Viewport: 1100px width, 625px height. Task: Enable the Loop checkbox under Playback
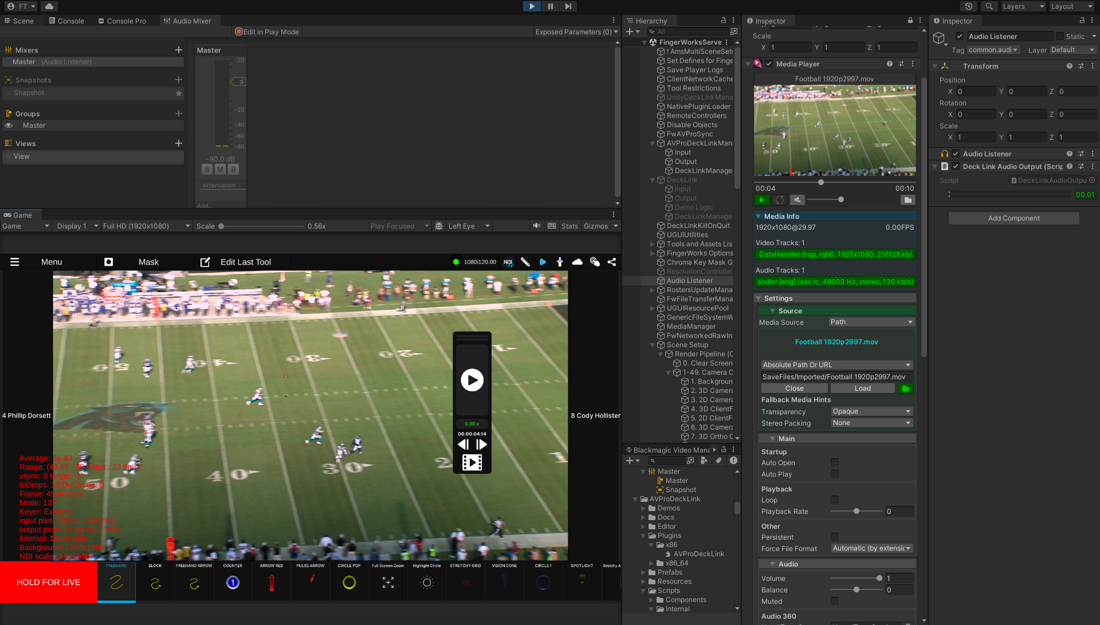tap(834, 500)
